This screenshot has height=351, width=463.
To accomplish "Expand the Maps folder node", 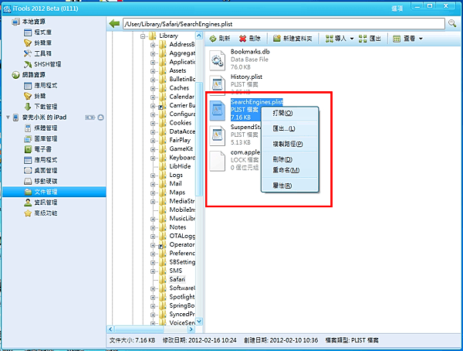I will (x=153, y=193).
